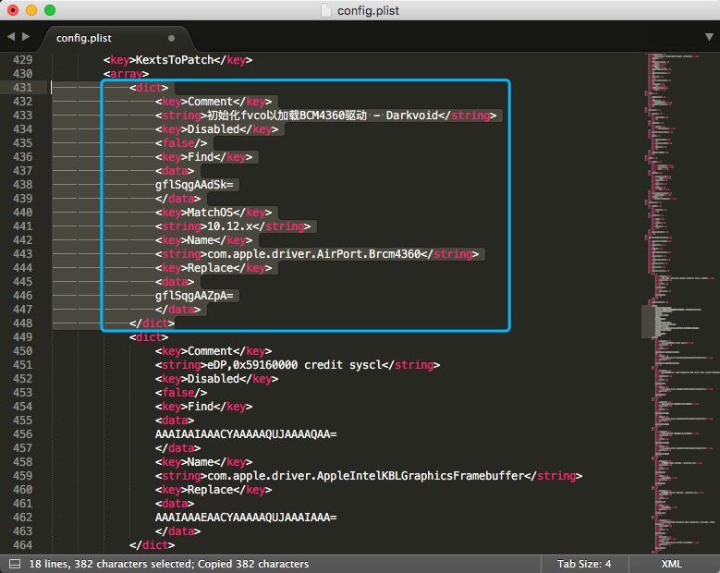The image size is (720, 573).
Task: Click the green zoom window button
Action: (x=50, y=10)
